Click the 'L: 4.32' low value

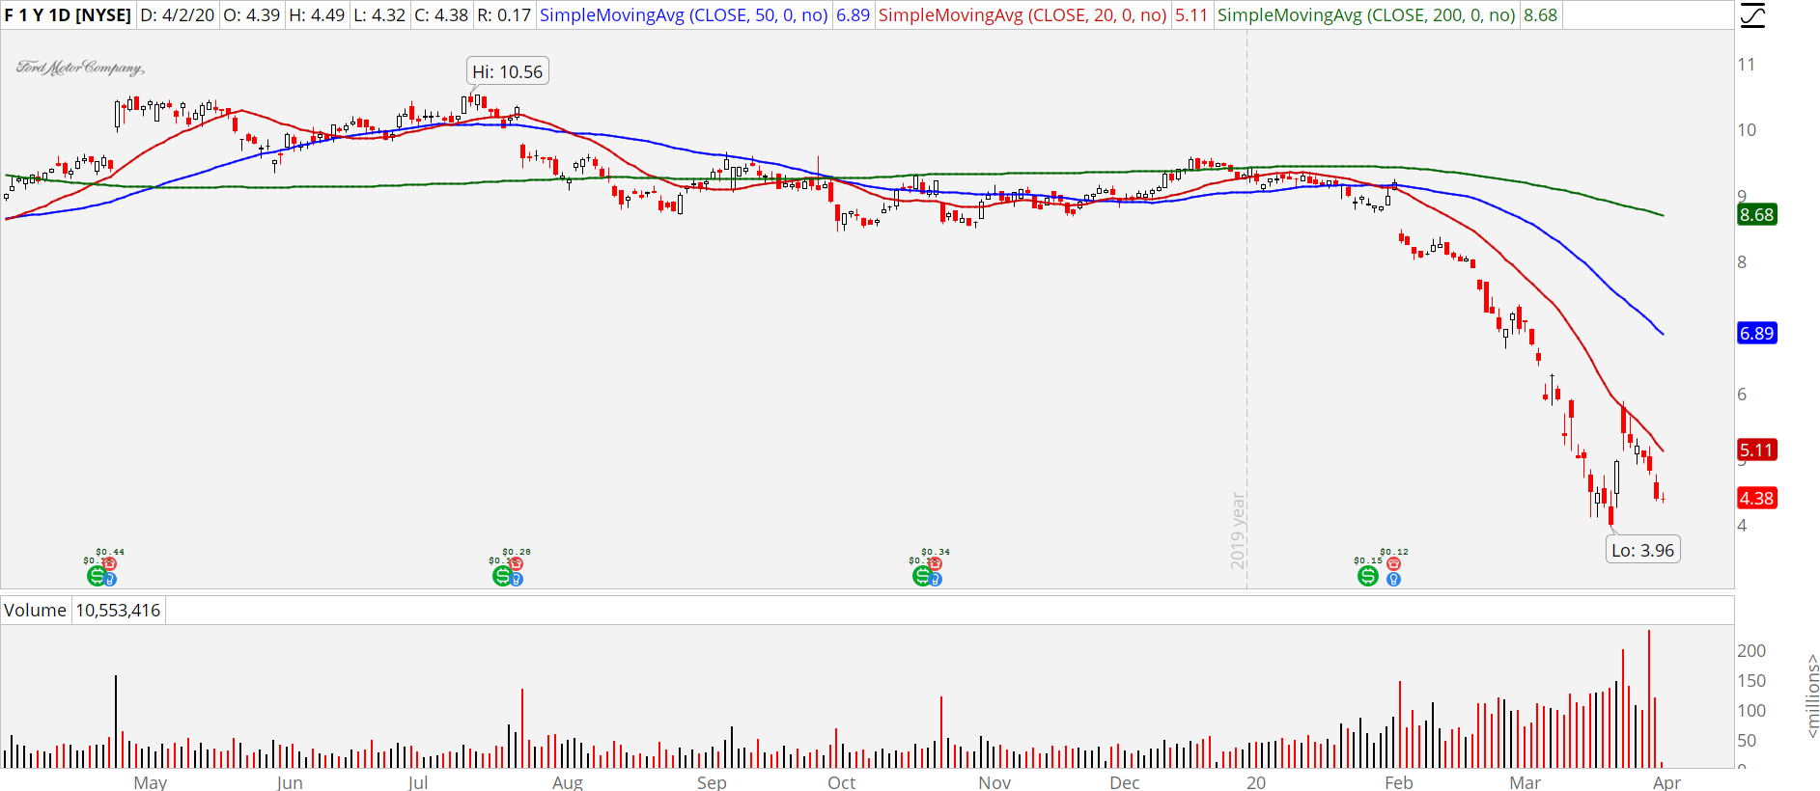click(x=379, y=15)
